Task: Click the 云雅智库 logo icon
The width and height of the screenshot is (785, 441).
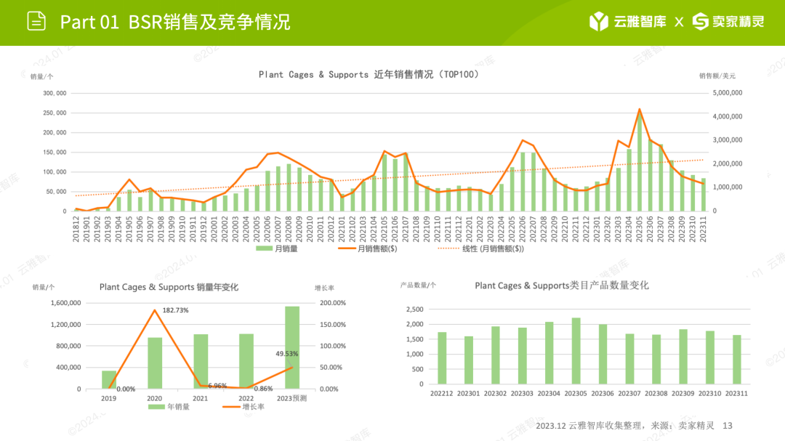Action: click(x=598, y=22)
